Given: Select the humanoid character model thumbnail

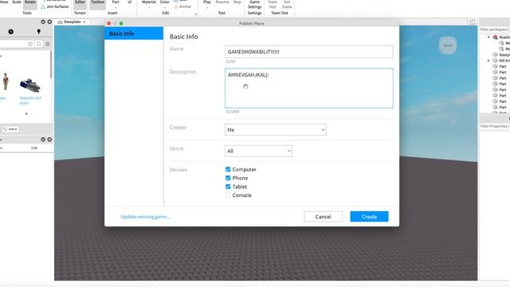Looking at the screenshot, I should (6, 81).
